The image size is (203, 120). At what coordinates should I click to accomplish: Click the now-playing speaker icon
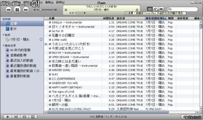(x=46, y=44)
